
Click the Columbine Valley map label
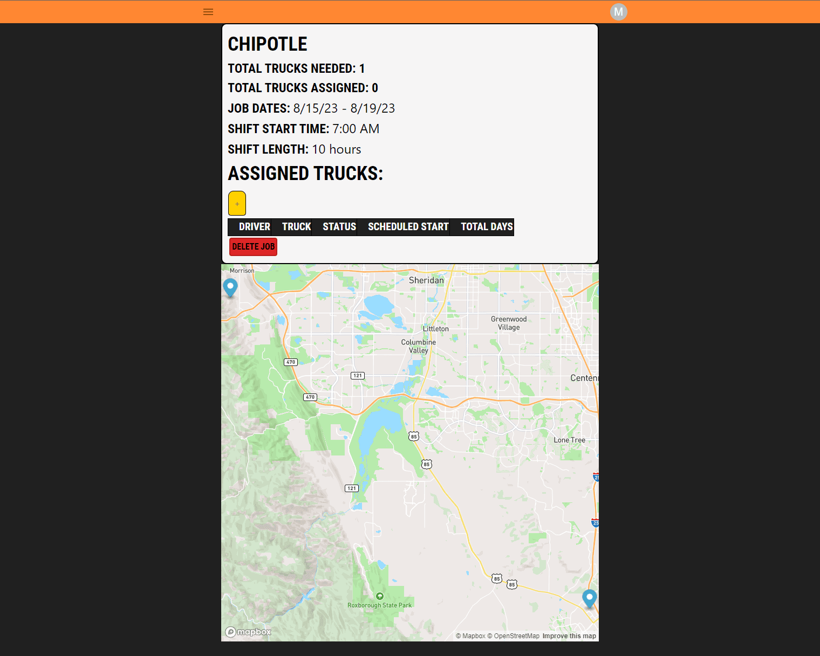pyautogui.click(x=419, y=346)
